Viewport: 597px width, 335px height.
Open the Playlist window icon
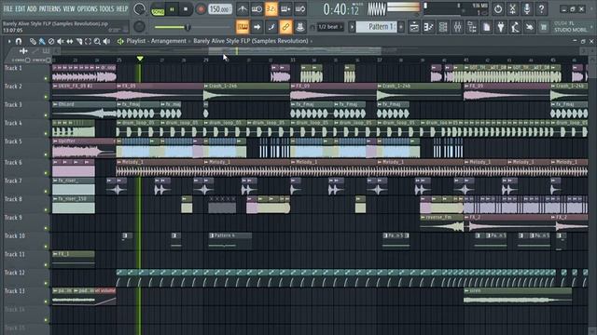pyautogui.click(x=414, y=27)
